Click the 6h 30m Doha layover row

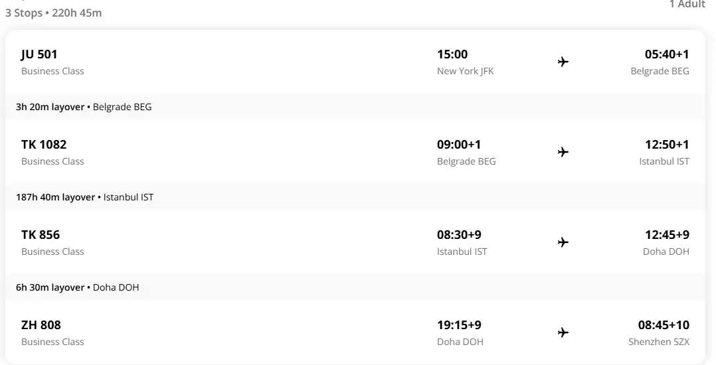tap(77, 287)
